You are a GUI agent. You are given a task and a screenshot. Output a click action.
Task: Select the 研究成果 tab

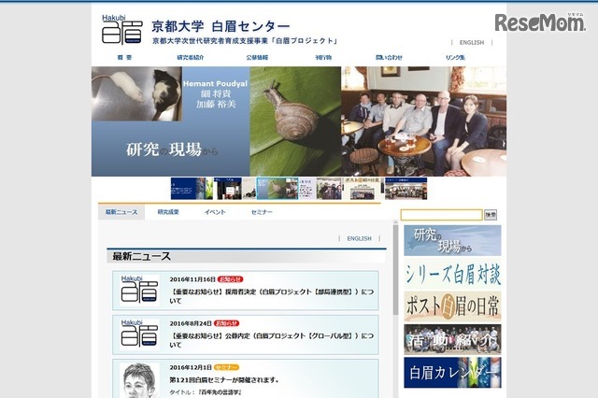pyautogui.click(x=168, y=212)
